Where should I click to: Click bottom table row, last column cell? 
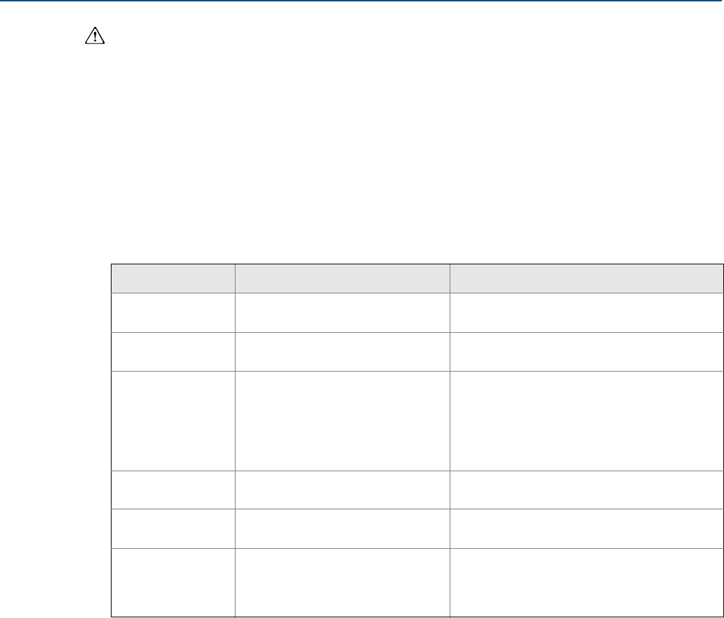click(x=586, y=583)
